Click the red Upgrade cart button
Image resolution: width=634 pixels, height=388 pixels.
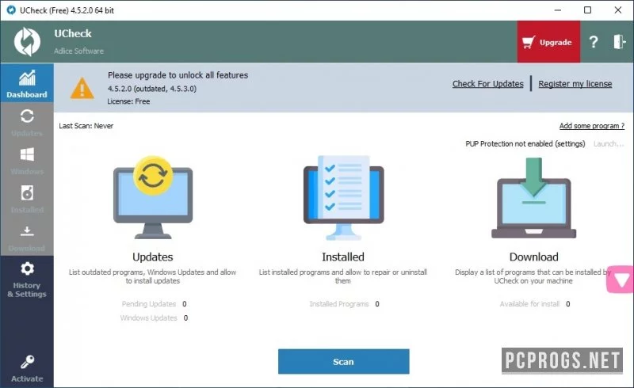[x=548, y=42]
